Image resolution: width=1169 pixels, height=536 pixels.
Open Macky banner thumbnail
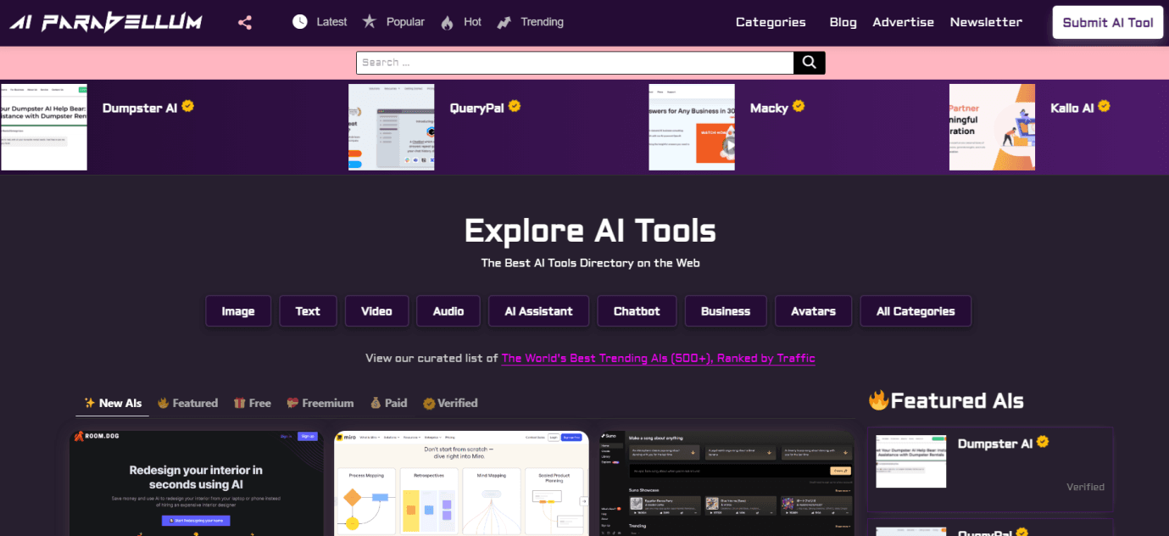click(x=692, y=126)
